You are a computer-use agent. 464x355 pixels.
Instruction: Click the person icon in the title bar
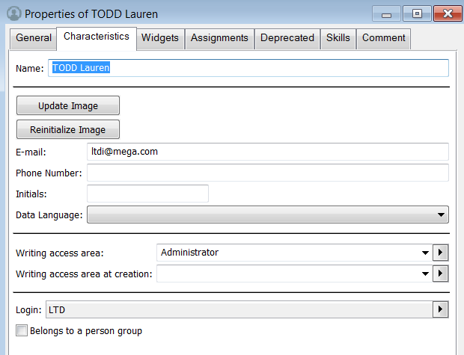click(13, 13)
